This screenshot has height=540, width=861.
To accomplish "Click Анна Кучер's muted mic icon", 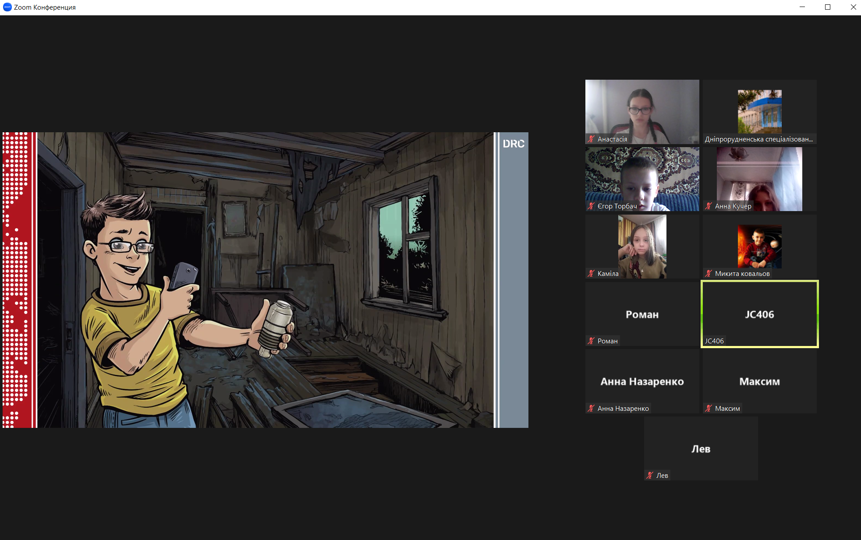I will click(709, 206).
